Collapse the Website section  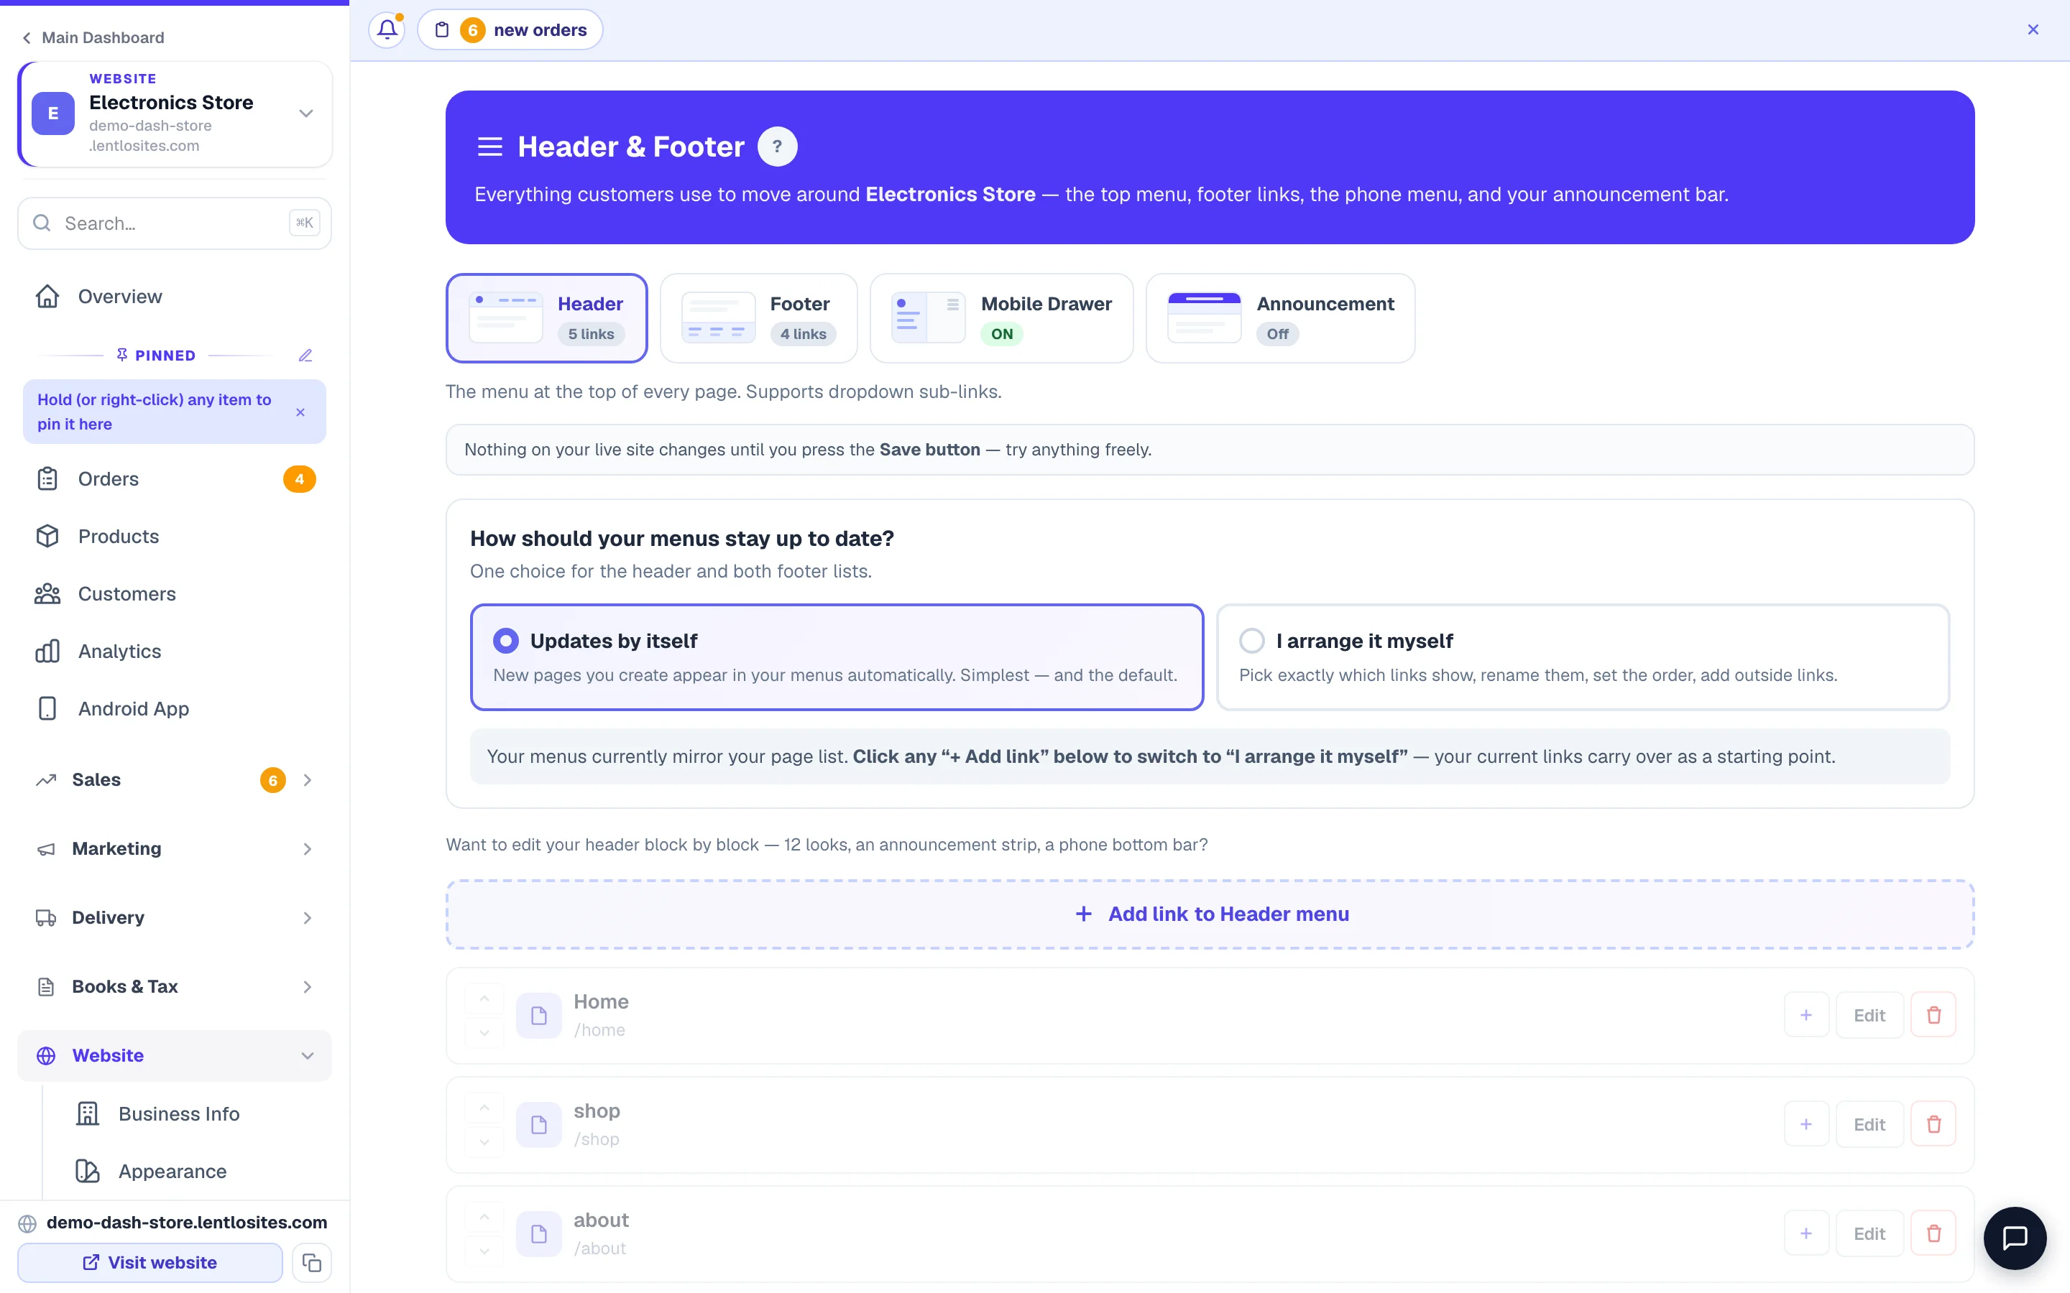pos(175,1055)
